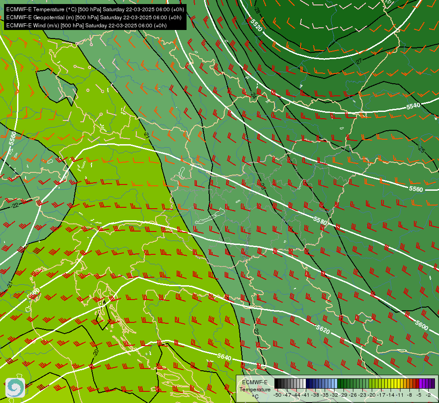Click the -50 legend tick label
The width and height of the screenshot is (439, 403).
[x=277, y=395]
